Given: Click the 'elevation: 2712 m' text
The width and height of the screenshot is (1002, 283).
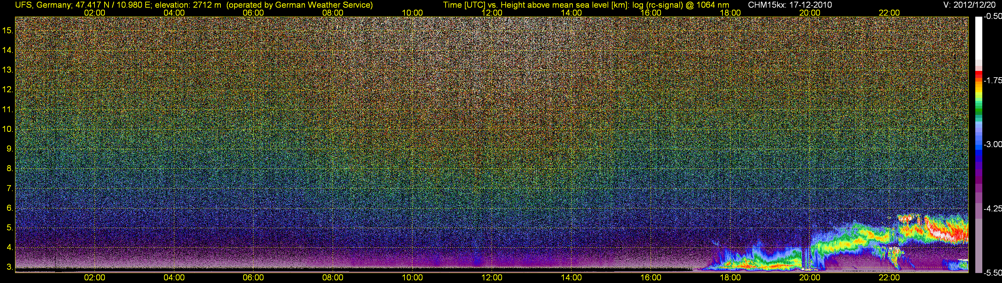Looking at the screenshot, I should [x=188, y=5].
